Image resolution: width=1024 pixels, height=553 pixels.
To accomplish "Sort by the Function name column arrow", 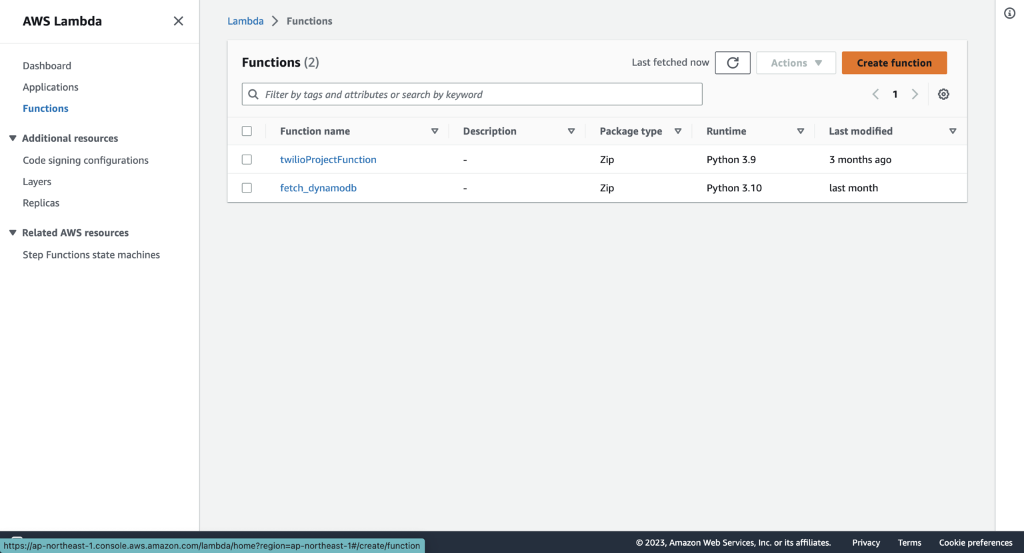I will [x=435, y=131].
